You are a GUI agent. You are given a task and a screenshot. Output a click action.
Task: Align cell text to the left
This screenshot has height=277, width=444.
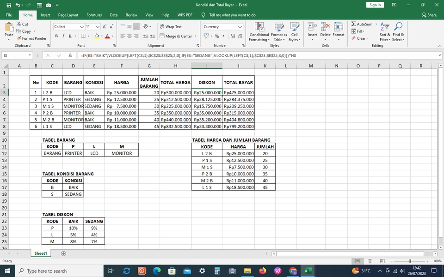[x=123, y=36]
